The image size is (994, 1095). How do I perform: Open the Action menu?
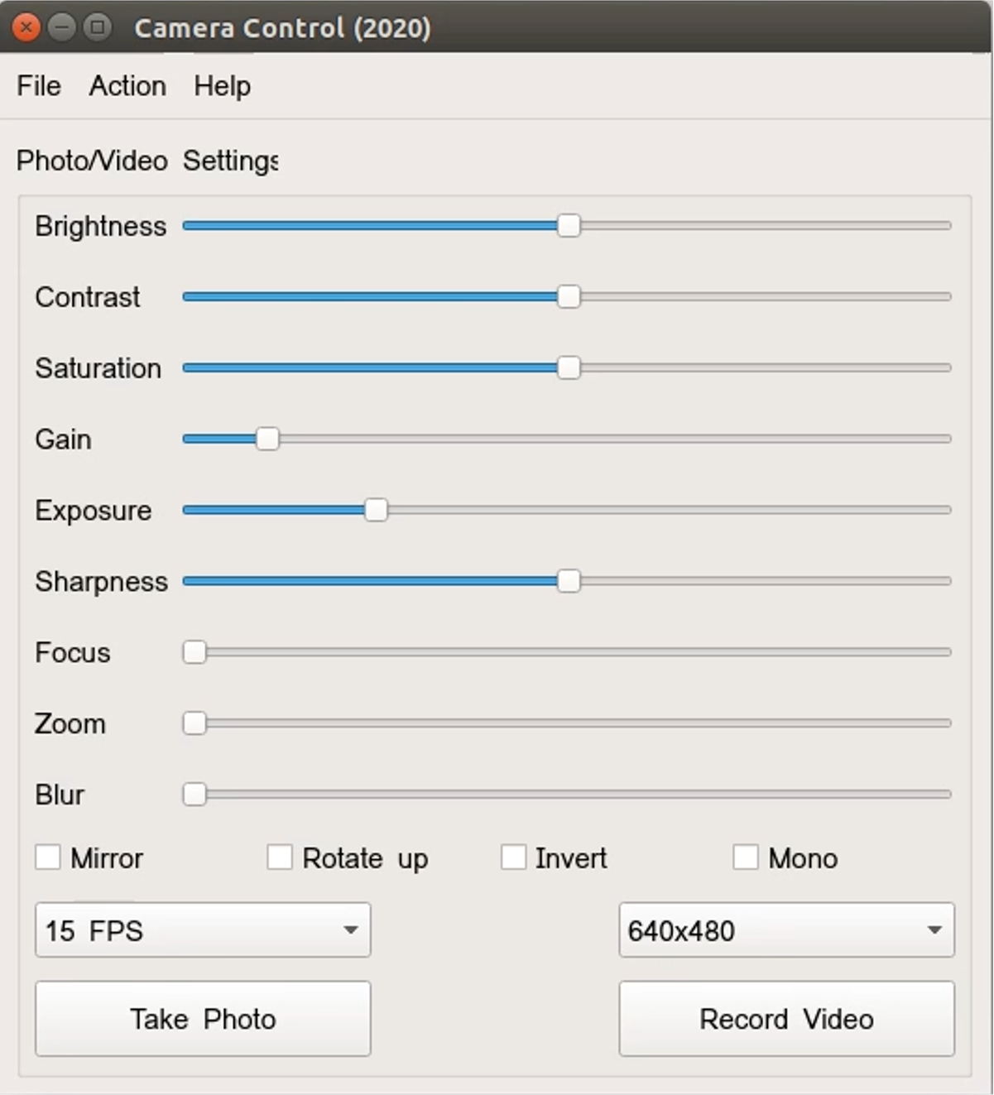(127, 86)
